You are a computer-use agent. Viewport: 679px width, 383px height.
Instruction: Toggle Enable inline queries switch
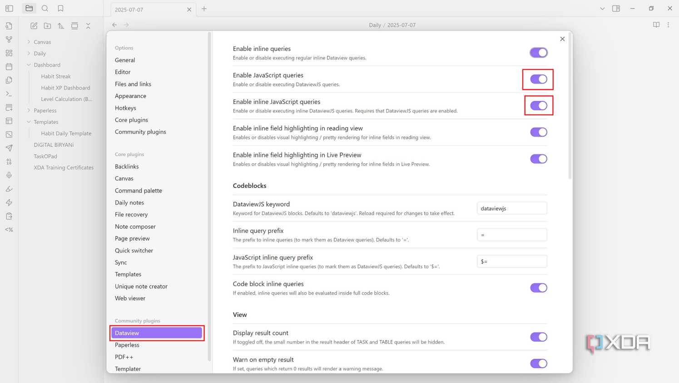(539, 53)
